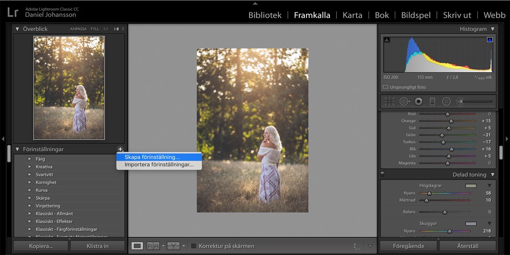Click the Skuggor color swatch

point(470,223)
